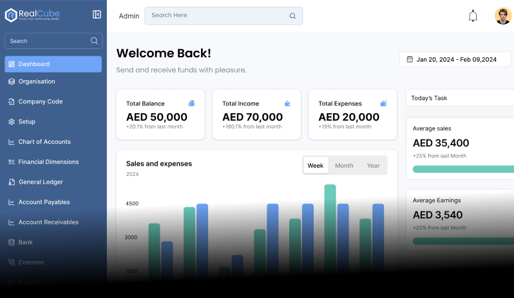Click the AED 20,000 expenses value
The image size is (514, 298).
349,117
